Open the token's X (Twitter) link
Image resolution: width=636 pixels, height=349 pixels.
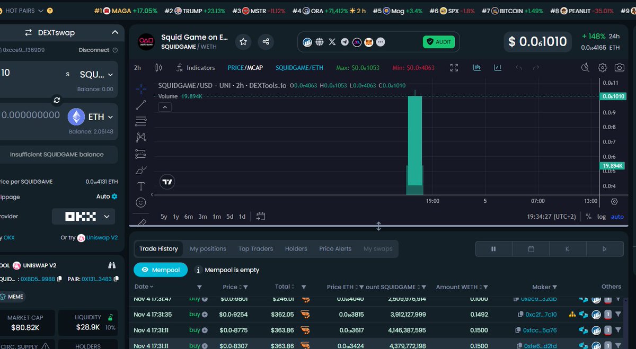[332, 42]
